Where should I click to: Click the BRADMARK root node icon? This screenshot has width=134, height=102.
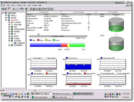(6, 13)
